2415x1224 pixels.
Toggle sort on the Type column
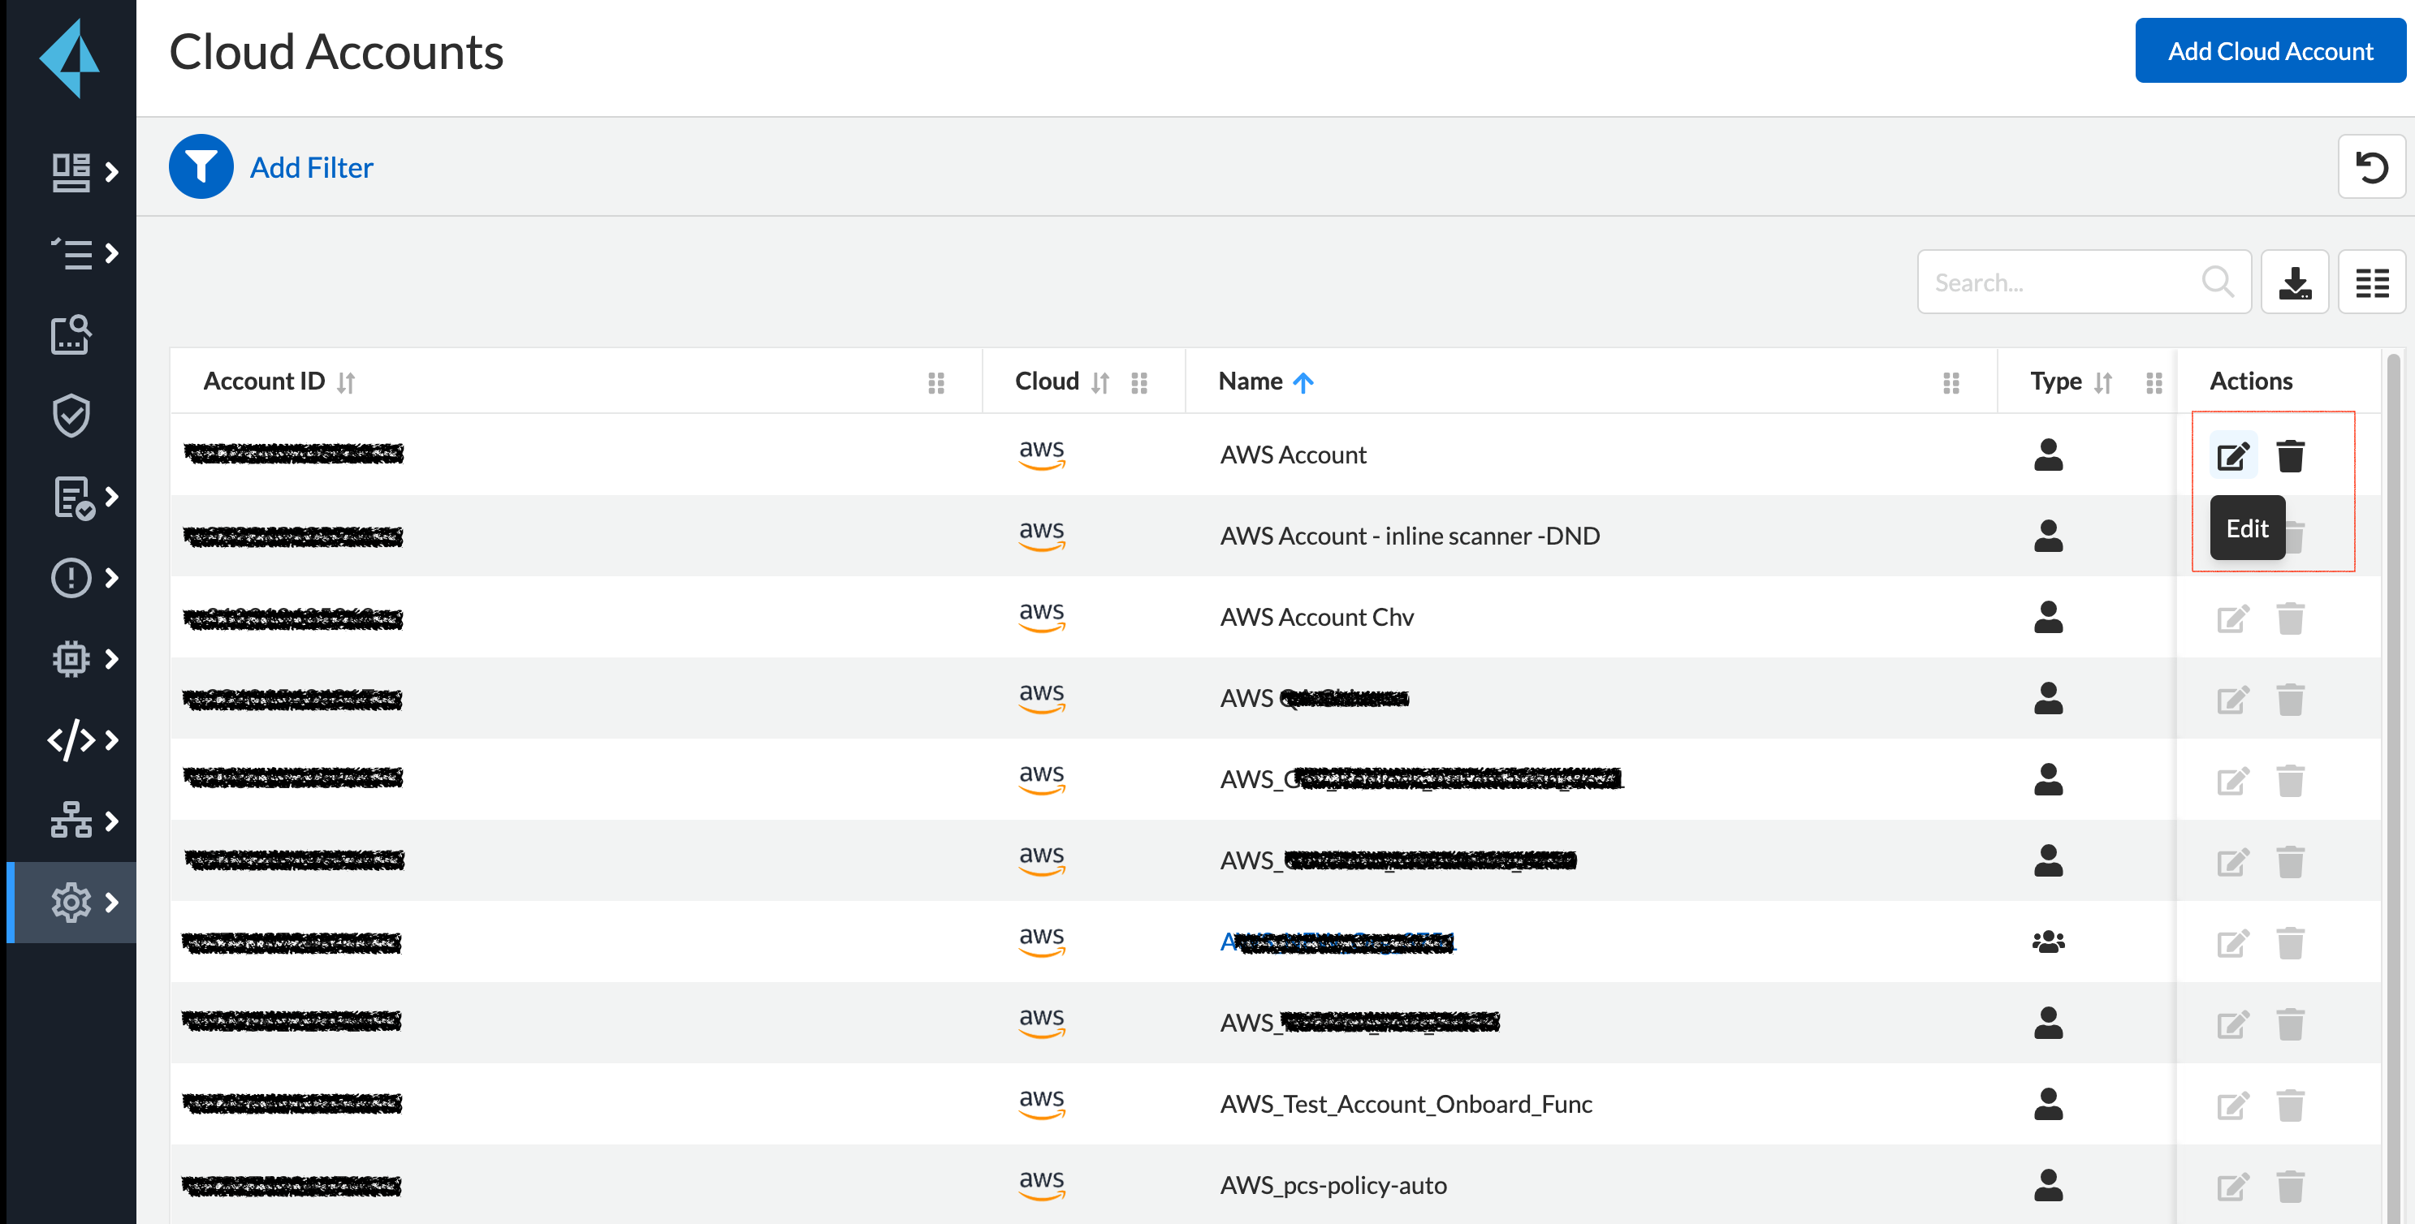tap(2103, 382)
